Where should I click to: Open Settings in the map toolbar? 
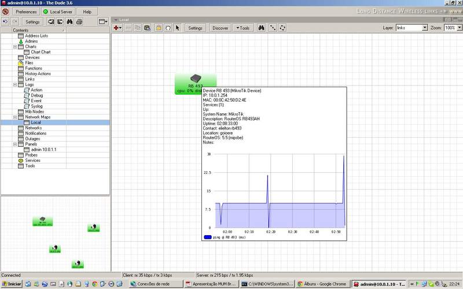195,28
